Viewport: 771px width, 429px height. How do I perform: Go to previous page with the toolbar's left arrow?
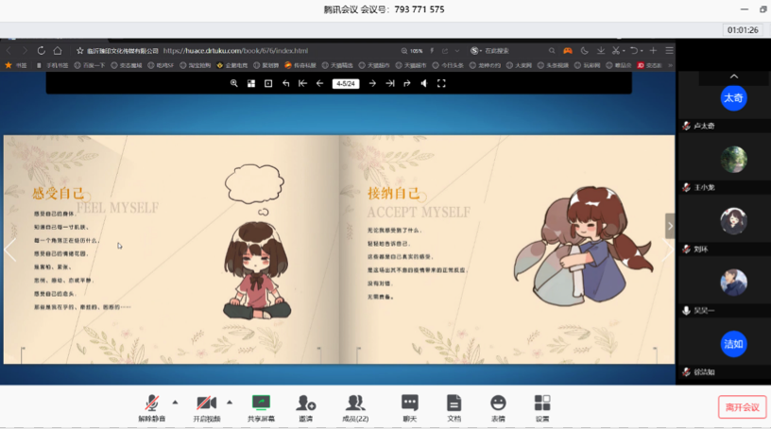point(319,83)
